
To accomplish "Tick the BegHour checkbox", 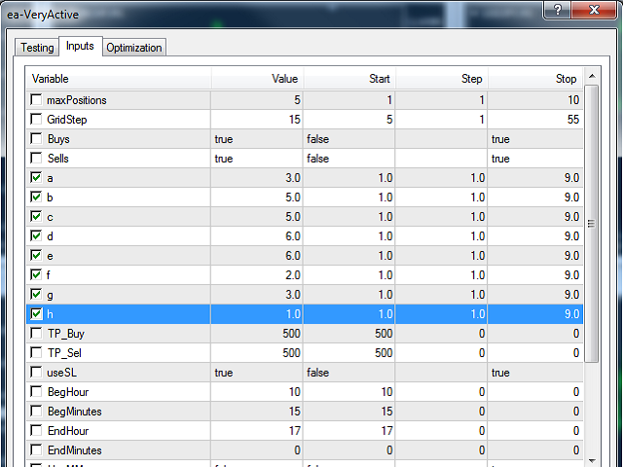I will pyautogui.click(x=36, y=392).
